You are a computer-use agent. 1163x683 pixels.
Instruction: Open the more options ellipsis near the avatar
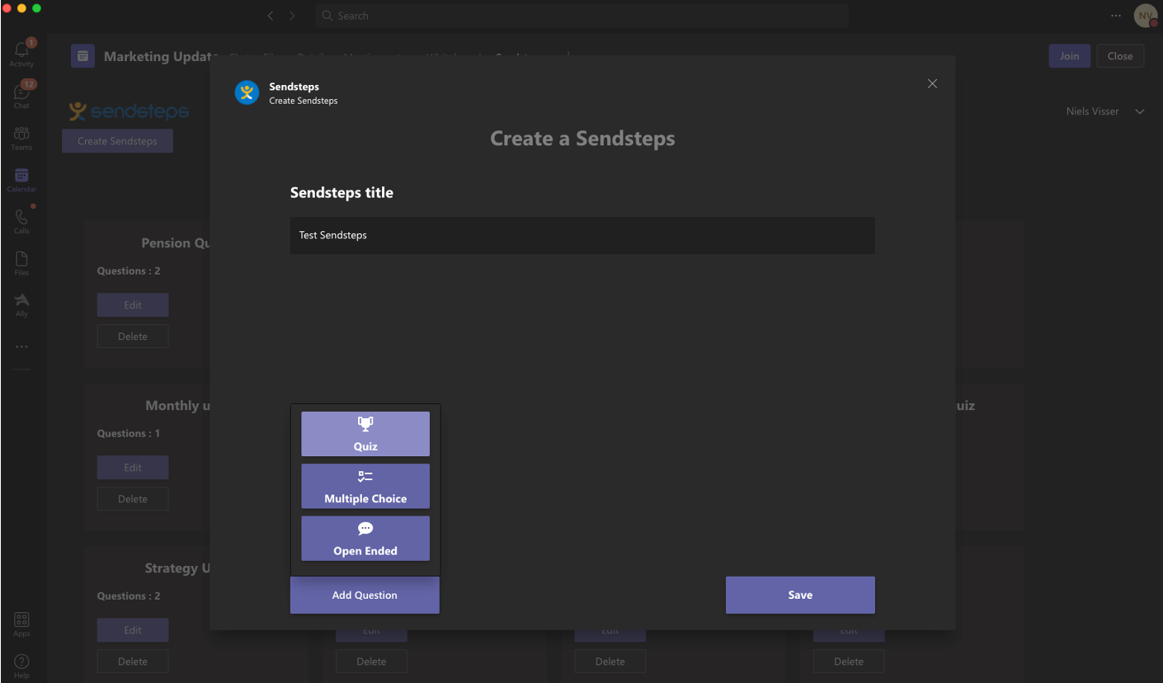pyautogui.click(x=1115, y=15)
